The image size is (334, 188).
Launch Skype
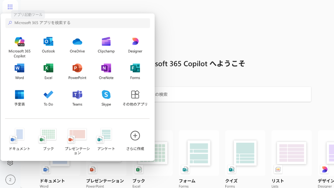coord(106,98)
